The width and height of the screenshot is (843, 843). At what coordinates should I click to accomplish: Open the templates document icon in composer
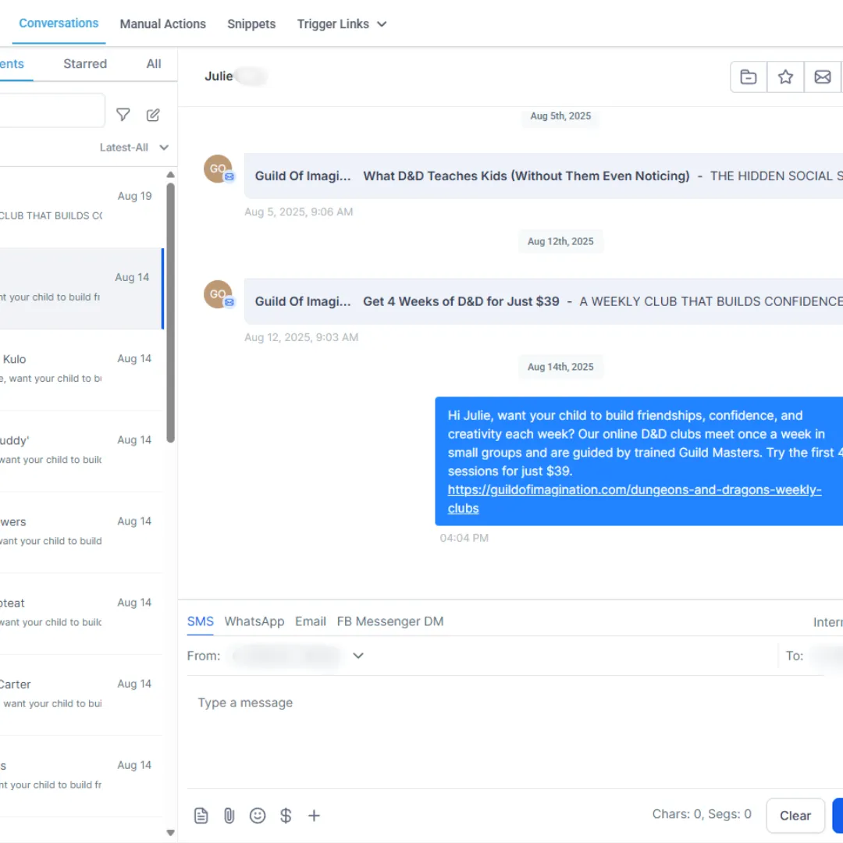tap(201, 816)
